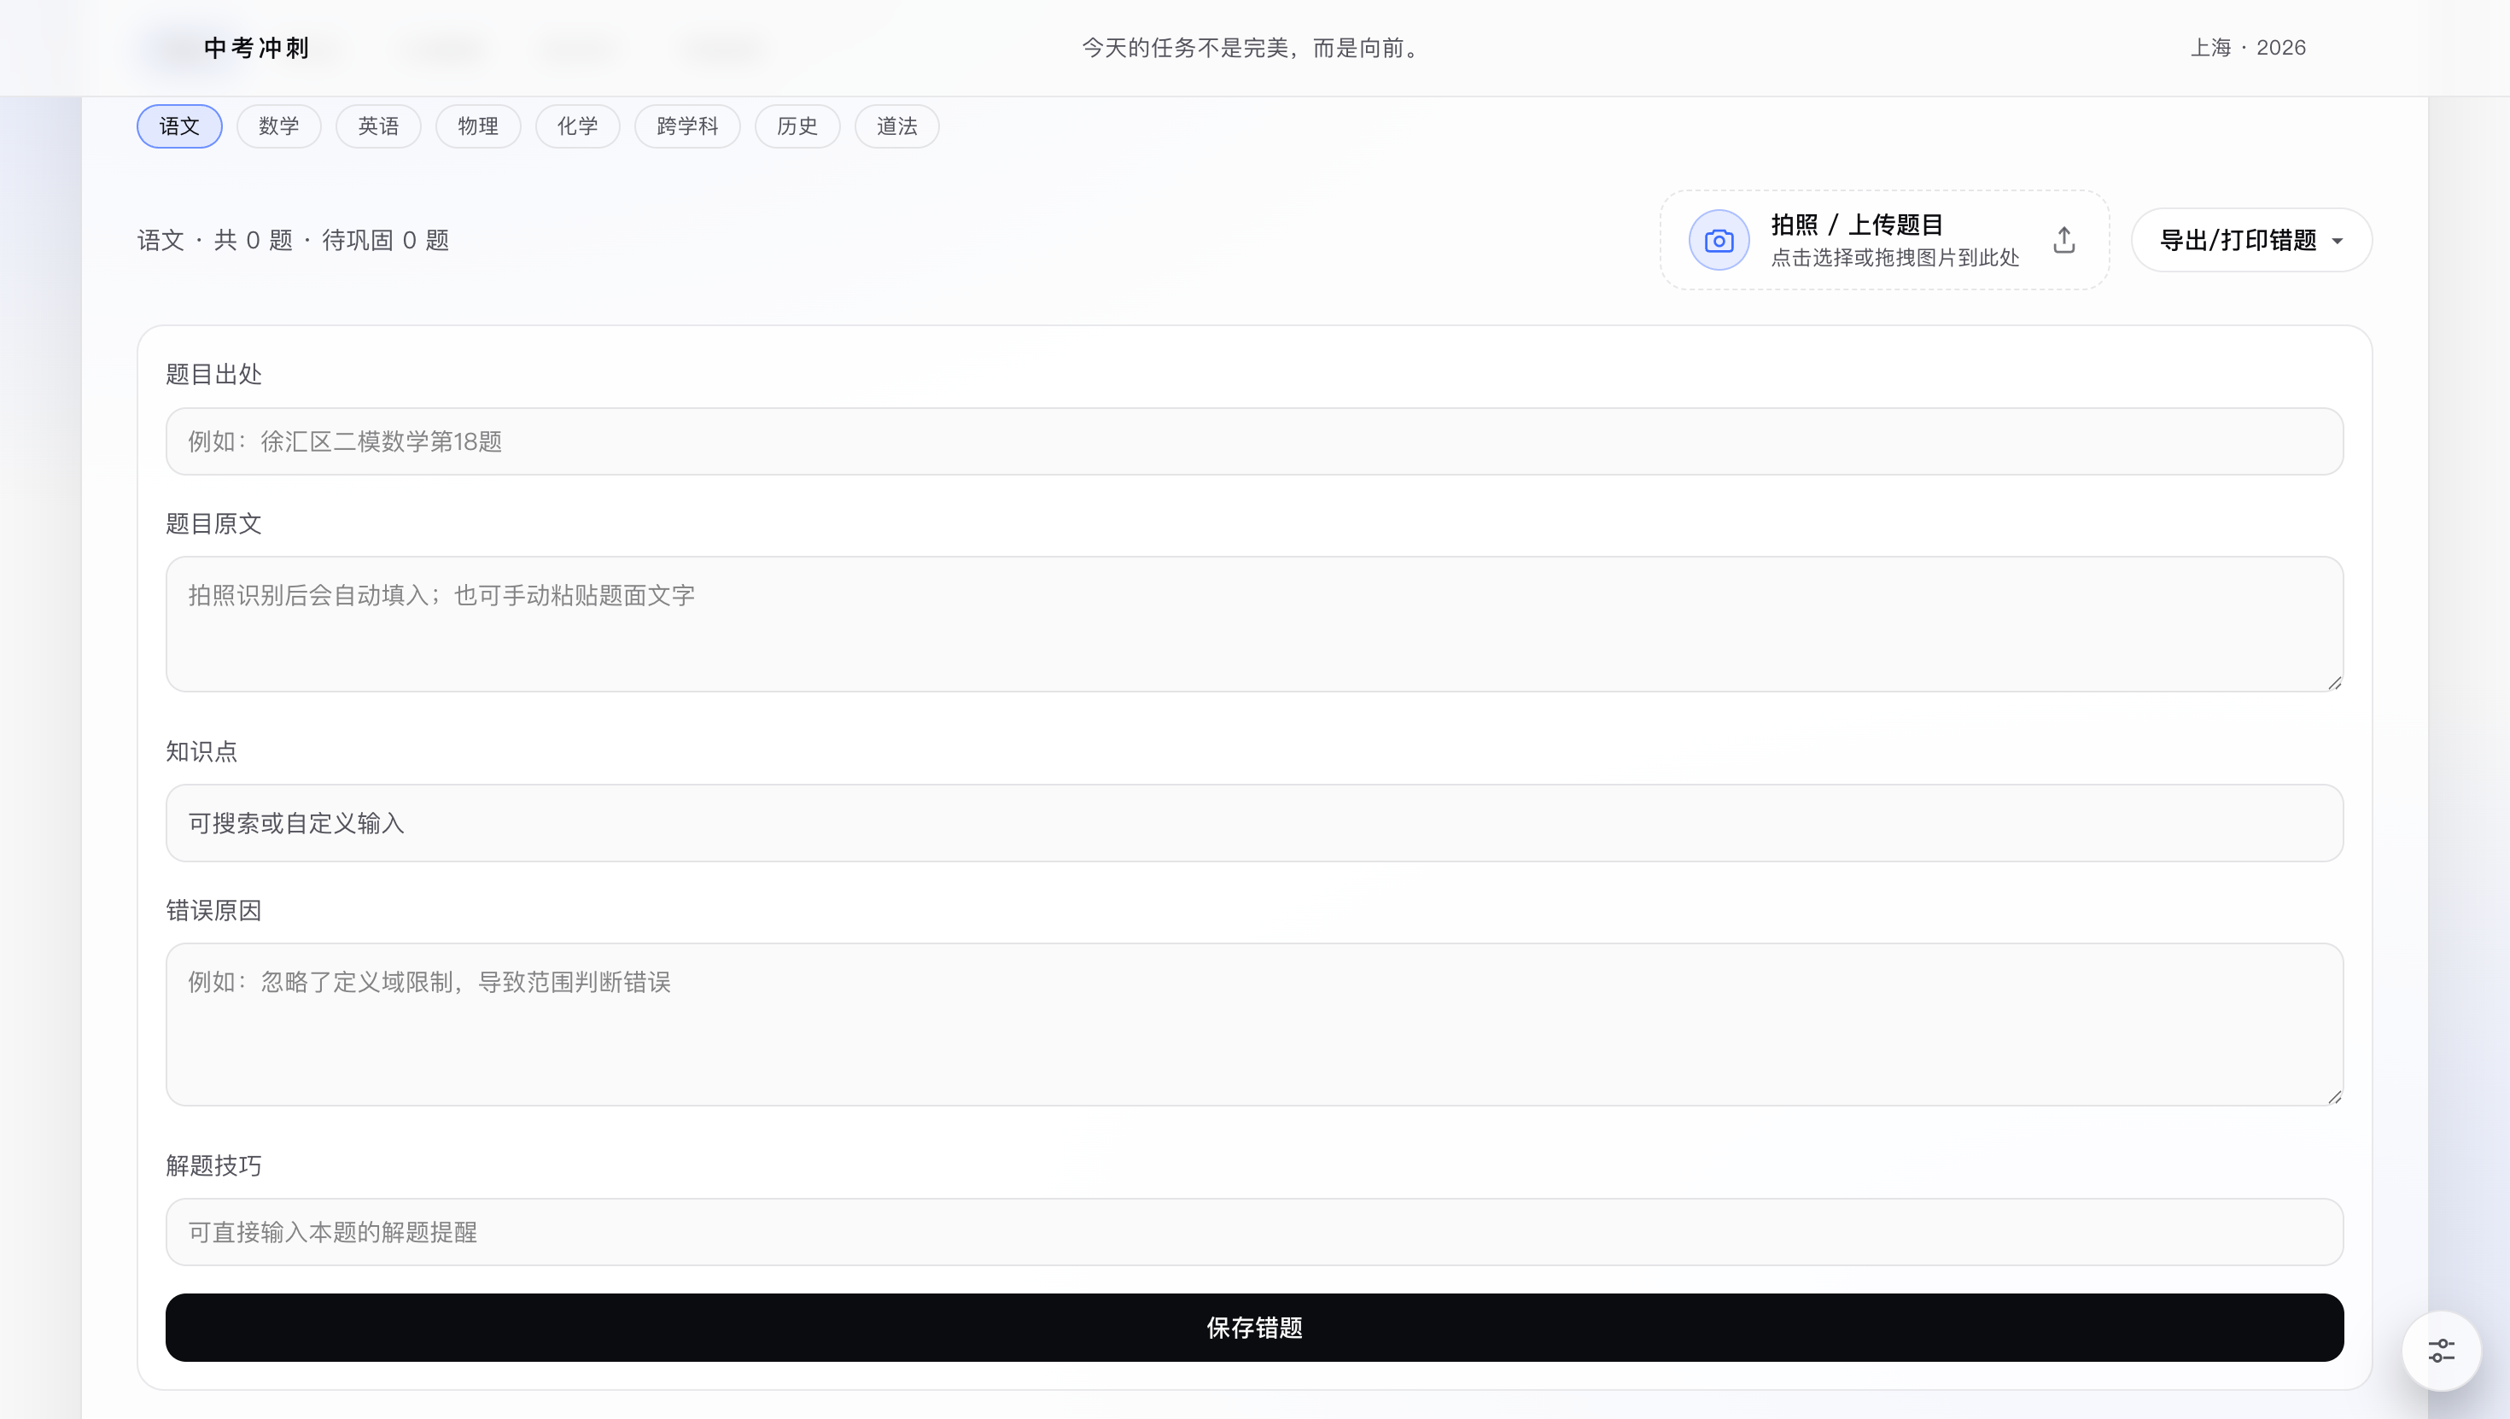Click the 语文 · 共 0 题 summary text
This screenshot has width=2510, height=1419.
pos(294,241)
